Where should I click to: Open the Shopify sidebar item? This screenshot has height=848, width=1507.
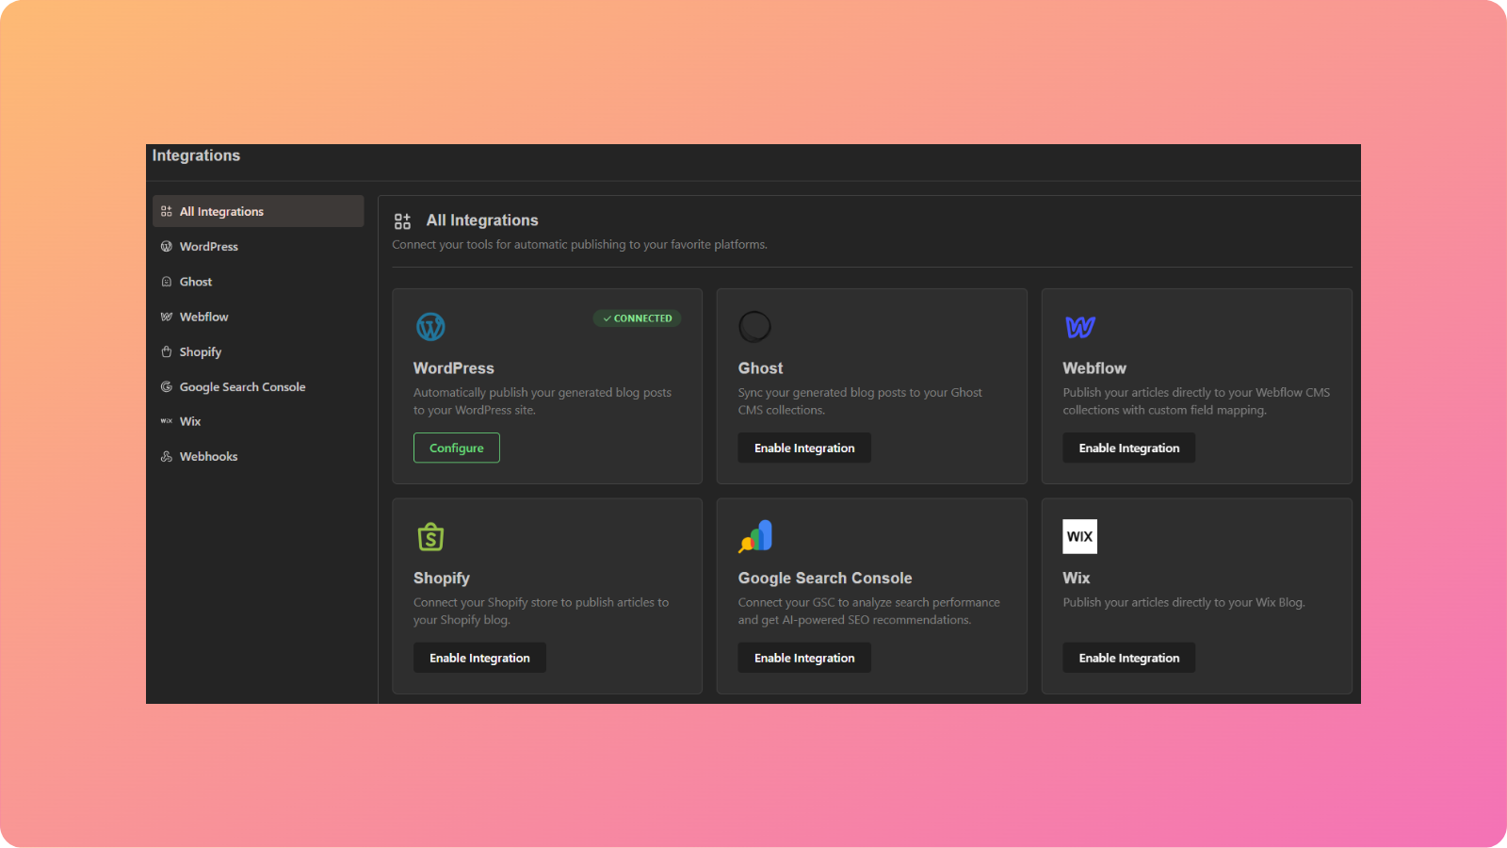[199, 351]
